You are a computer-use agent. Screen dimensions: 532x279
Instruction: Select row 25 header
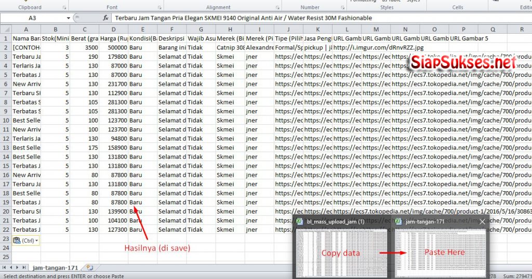coord(6,257)
